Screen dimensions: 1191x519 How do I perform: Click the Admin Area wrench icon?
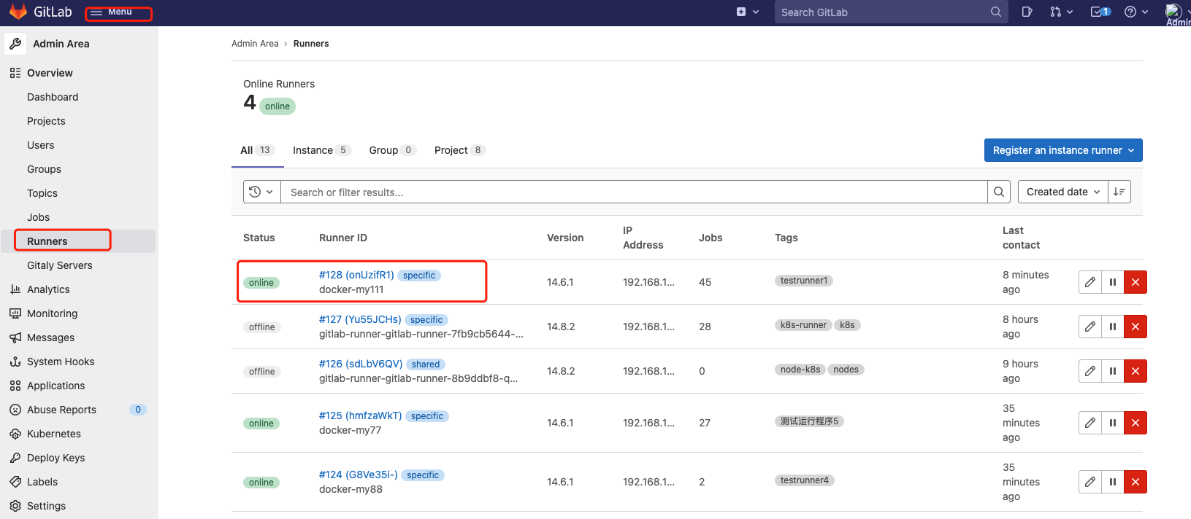pyautogui.click(x=15, y=44)
